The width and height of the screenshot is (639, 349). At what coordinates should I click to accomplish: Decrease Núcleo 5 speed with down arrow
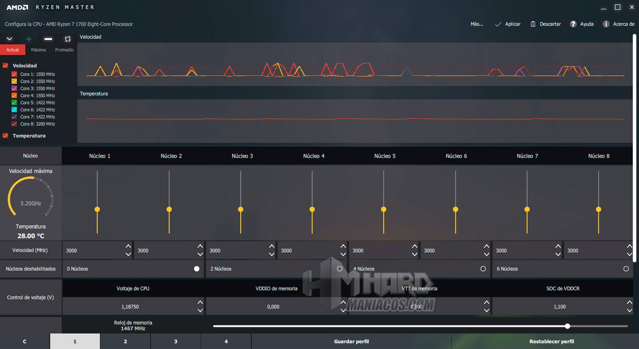click(415, 255)
